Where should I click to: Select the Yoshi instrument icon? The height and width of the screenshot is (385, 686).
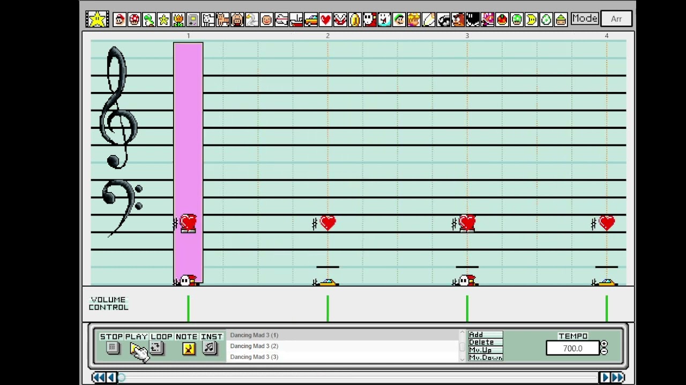click(x=149, y=20)
